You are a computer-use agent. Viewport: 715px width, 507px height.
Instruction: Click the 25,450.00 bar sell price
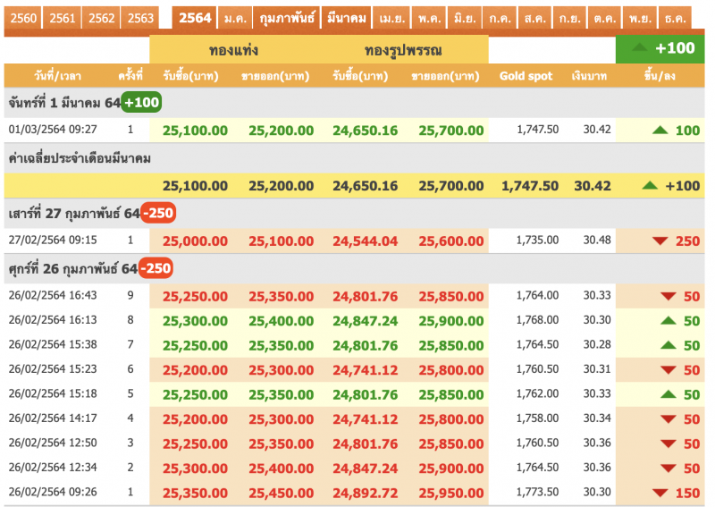[x=281, y=494]
